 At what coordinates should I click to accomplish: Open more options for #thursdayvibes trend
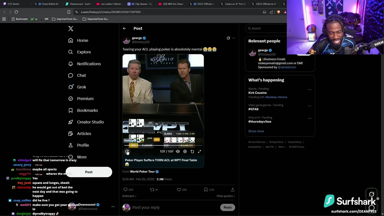click(x=310, y=118)
